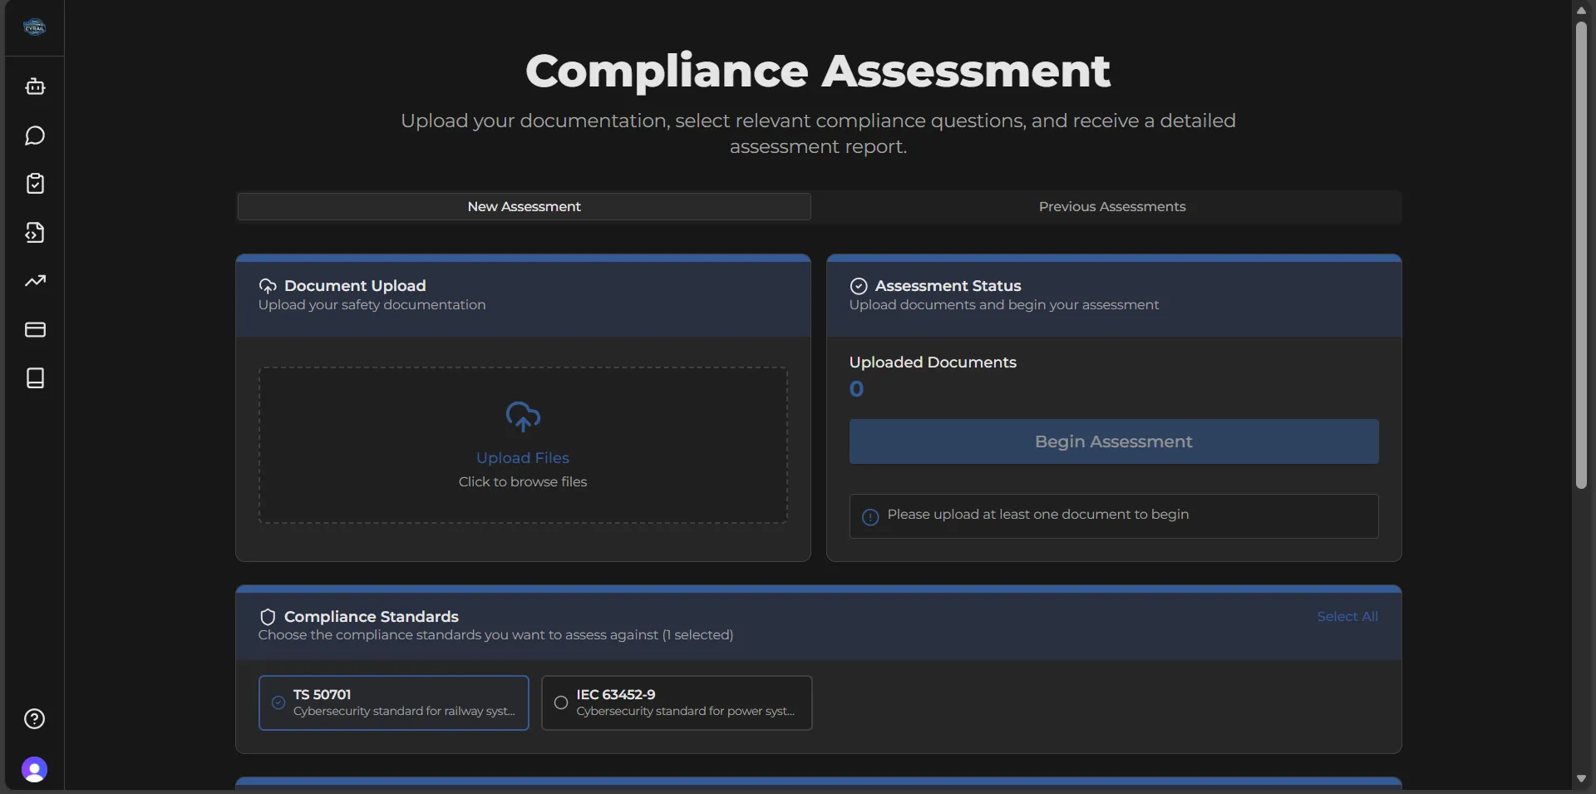The height and width of the screenshot is (794, 1596).
Task: Enable the IEC 63452-9 standard
Action: 676,703
